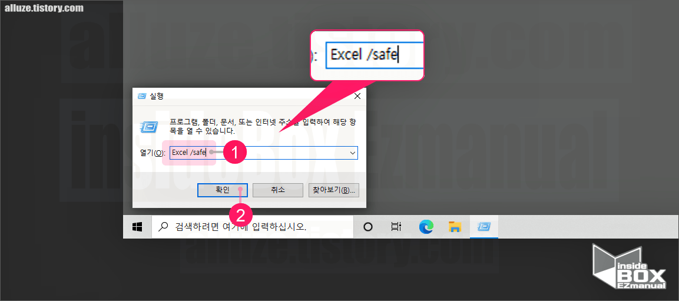The image size is (679, 301).
Task: Click the 열기 input field containing Excel /safe
Action: click(264, 153)
